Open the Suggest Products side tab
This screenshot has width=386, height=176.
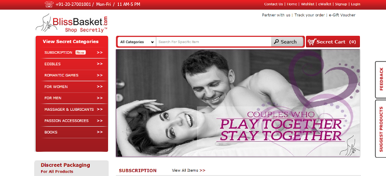pos(381,129)
